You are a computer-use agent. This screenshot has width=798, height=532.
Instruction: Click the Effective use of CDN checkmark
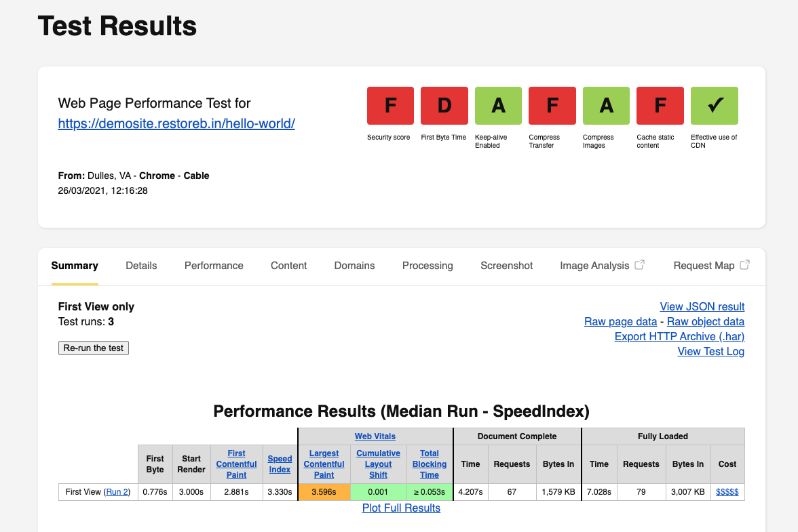[714, 106]
